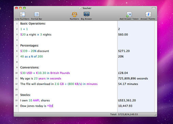This screenshot has width=173, height=124.
Task: Select the answer '54.17 minutes'
Action: (x=128, y=84)
